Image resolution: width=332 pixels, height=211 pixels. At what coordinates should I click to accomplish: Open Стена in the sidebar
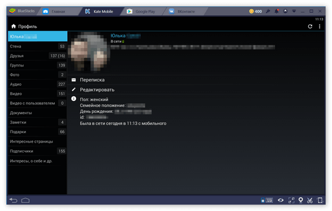38,46
